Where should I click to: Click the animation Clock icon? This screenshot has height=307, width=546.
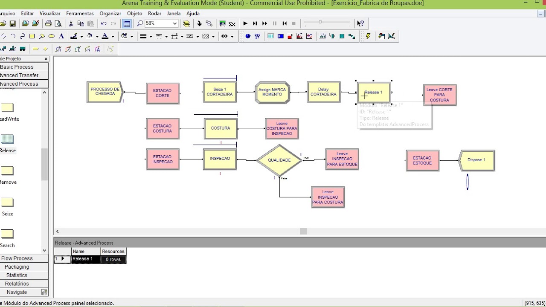(248, 36)
